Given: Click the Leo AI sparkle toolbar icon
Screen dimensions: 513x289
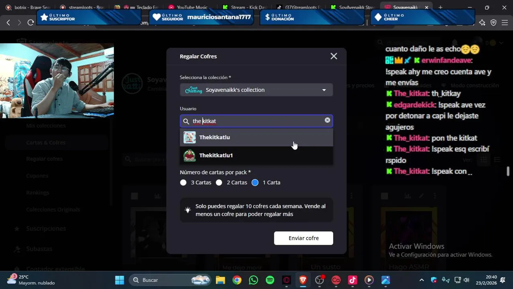Looking at the screenshot, I should (x=482, y=22).
